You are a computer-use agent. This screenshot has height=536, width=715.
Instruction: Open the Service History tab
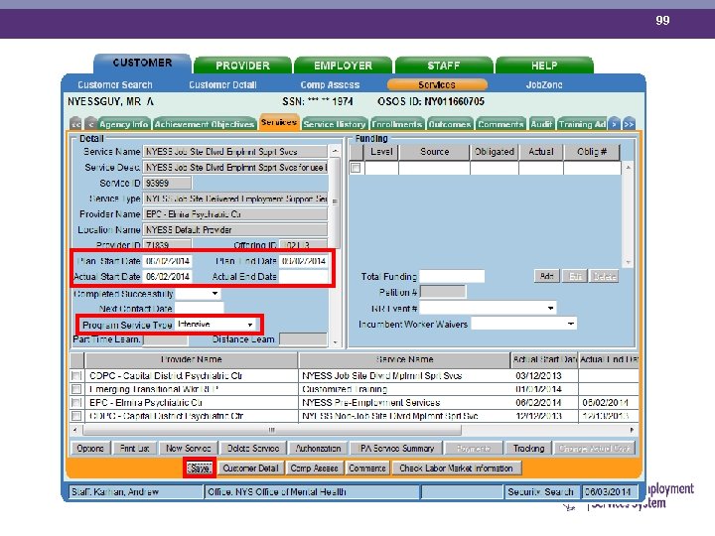335,124
